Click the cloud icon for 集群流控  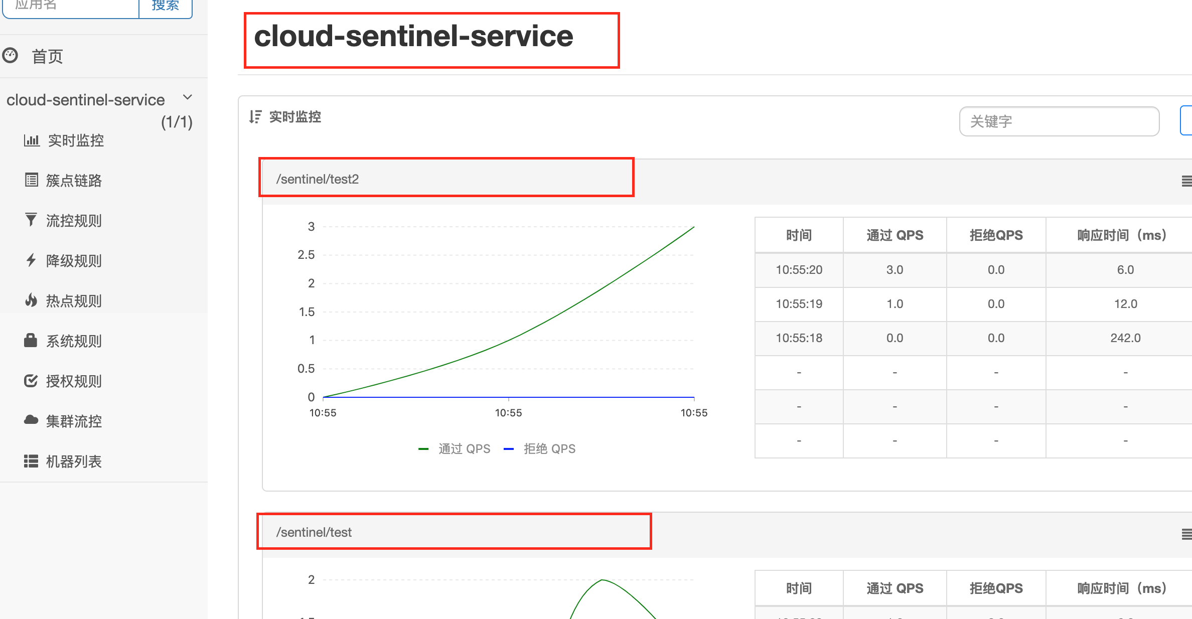pos(31,420)
